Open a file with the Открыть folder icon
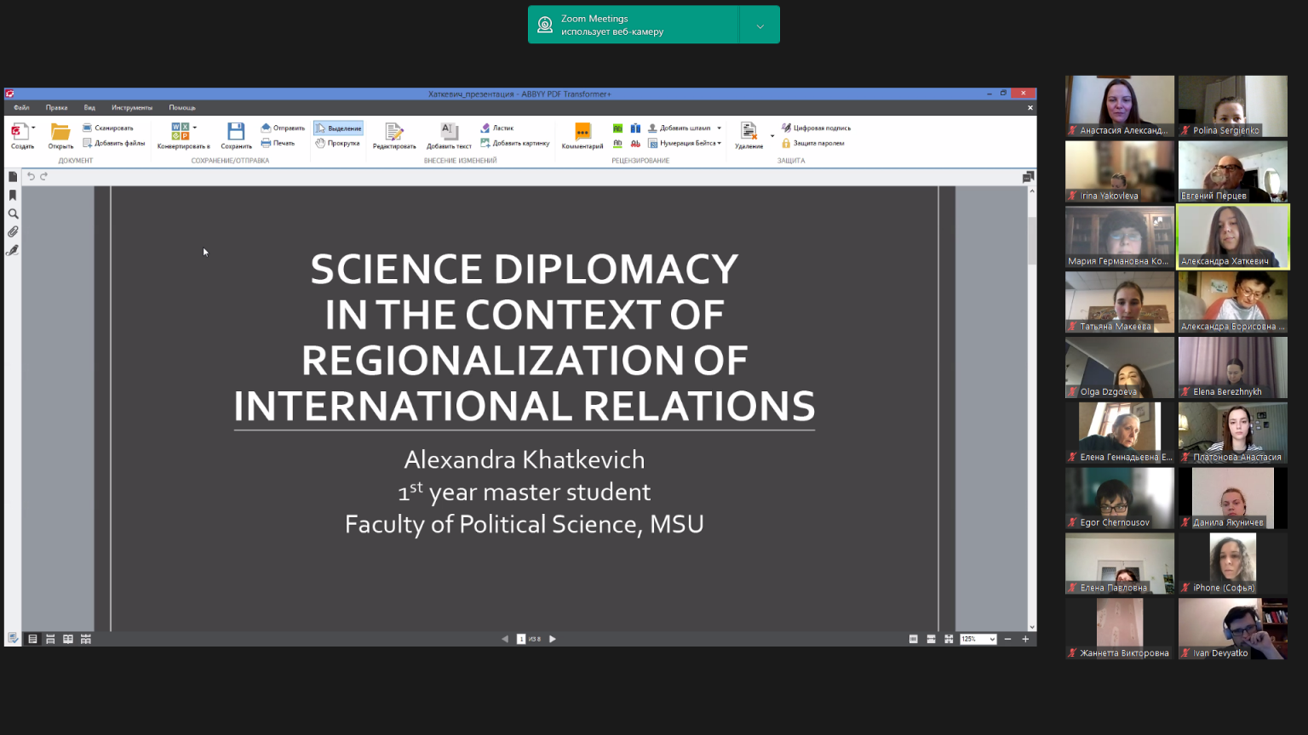 [60, 132]
